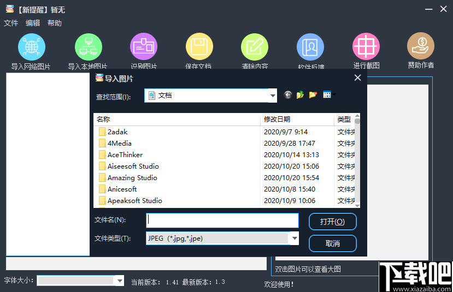The width and height of the screenshot is (453, 292).
Task: Click the file list vertical scrollbar
Action: tap(357, 160)
